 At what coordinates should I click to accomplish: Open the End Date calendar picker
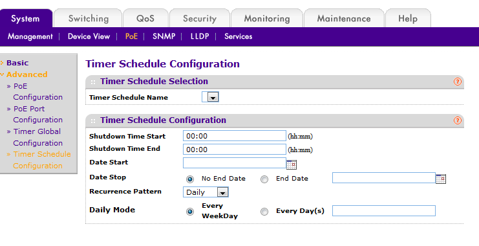pyautogui.click(x=440, y=179)
